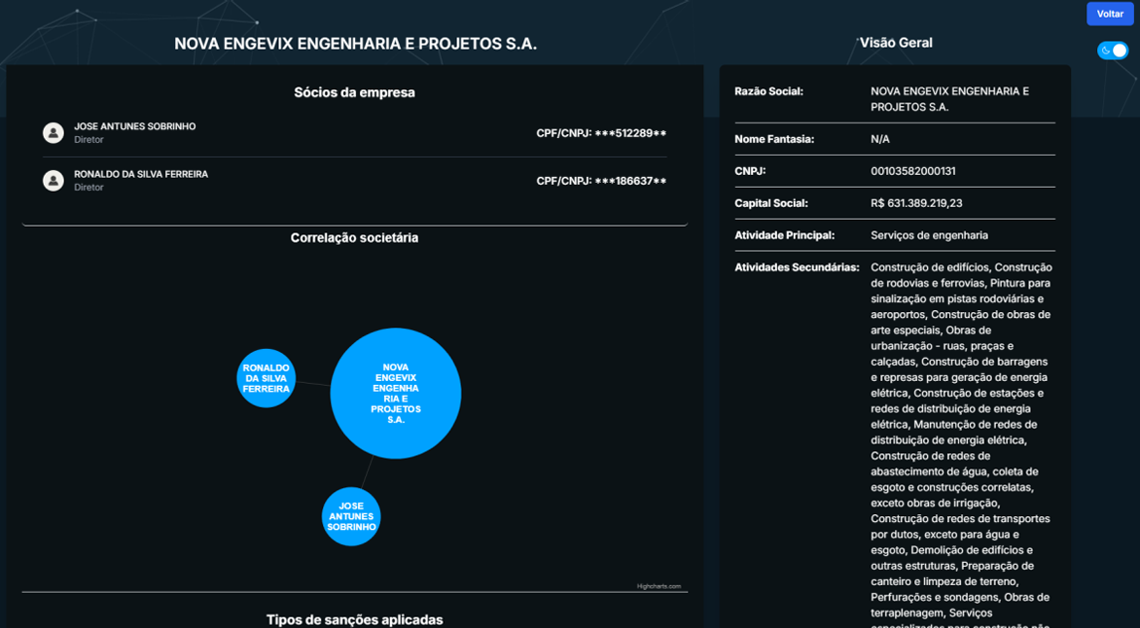Click the JOSE ANTUNES SOBRINHO partner name
Image resolution: width=1140 pixels, height=628 pixels.
(x=134, y=126)
